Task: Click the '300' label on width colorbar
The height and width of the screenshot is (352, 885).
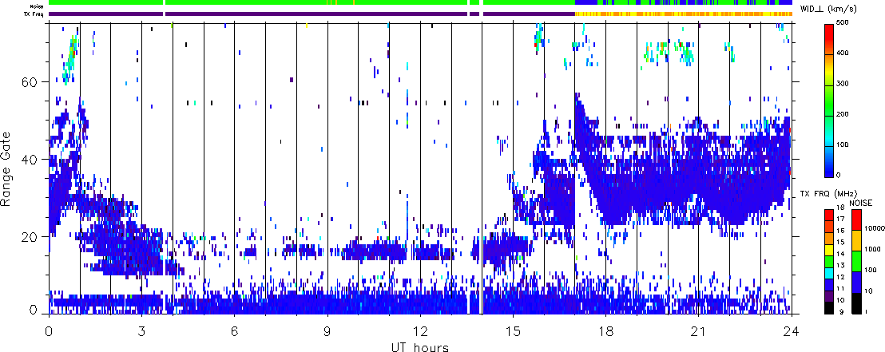Action: click(842, 84)
